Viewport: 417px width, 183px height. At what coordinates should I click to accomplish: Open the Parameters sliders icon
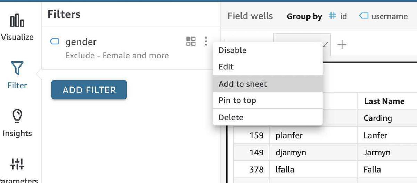click(x=17, y=164)
